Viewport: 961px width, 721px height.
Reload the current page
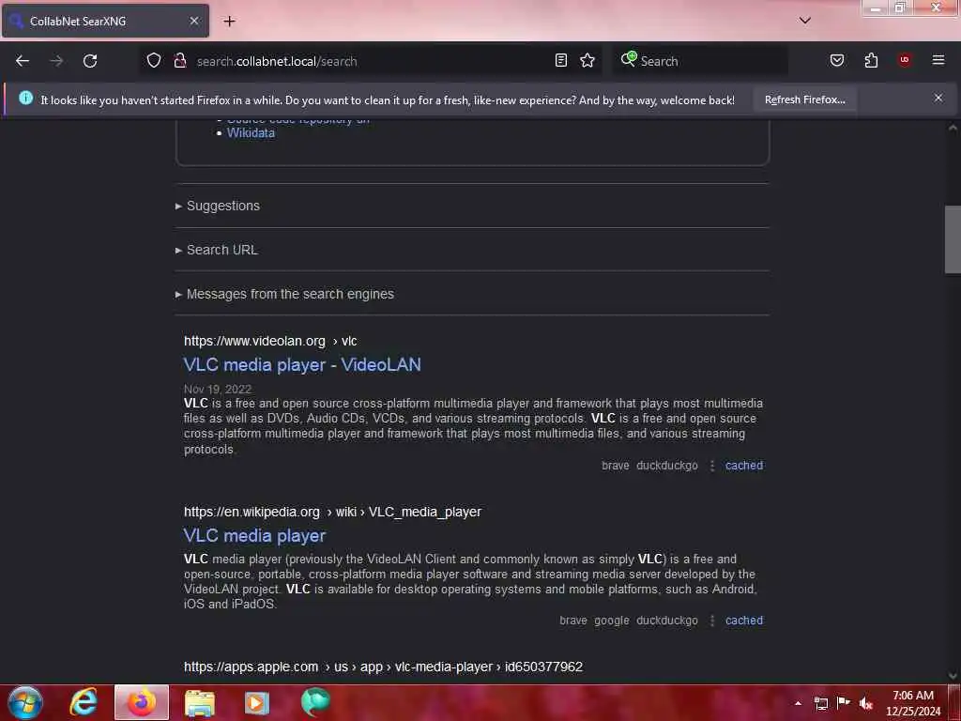pyautogui.click(x=90, y=61)
